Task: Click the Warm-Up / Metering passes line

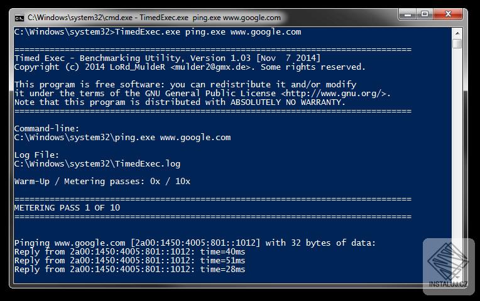Action: [102, 181]
